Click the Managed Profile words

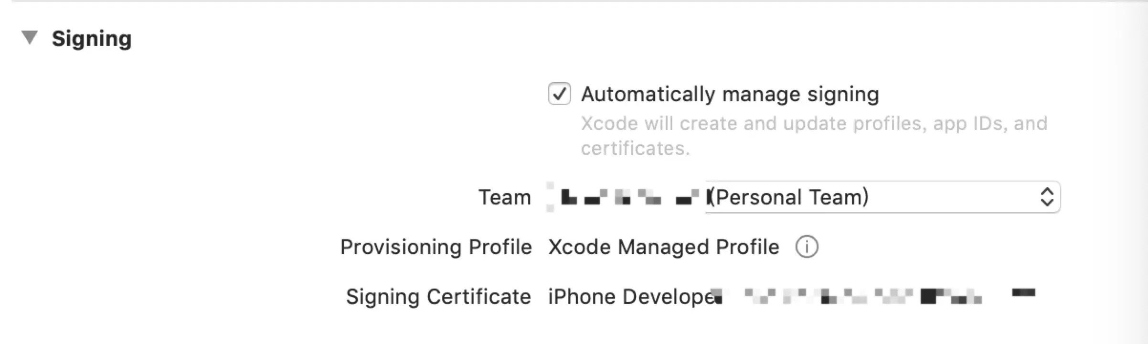pos(698,247)
